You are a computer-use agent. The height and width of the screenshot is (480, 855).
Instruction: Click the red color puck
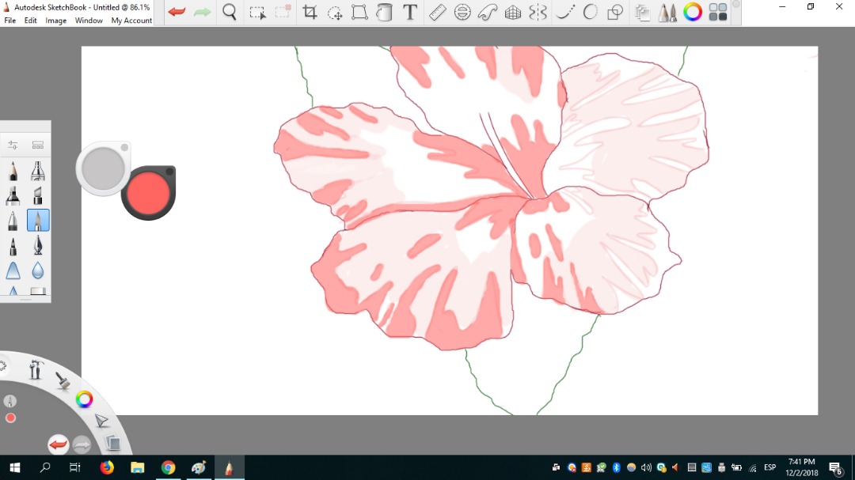click(148, 192)
